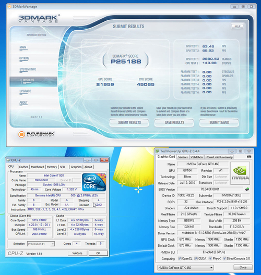Screen dimensions: 261x275
Task: Toggle the PhysX checkbox in GPU-Z
Action: click(x=210, y=258)
